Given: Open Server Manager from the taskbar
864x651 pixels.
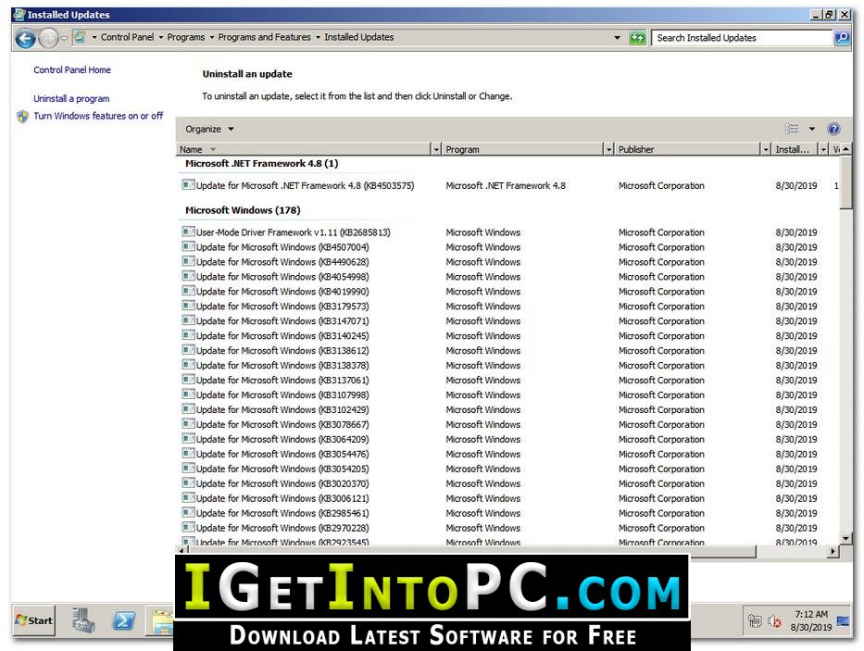Looking at the screenshot, I should tap(83, 620).
